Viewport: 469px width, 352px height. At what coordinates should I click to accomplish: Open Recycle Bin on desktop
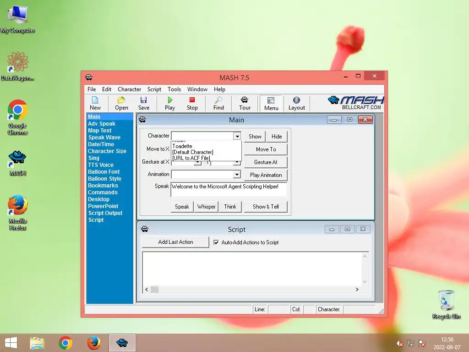click(x=446, y=304)
